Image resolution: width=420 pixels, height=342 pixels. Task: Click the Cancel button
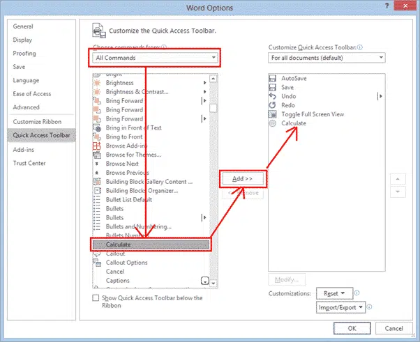coord(393,328)
